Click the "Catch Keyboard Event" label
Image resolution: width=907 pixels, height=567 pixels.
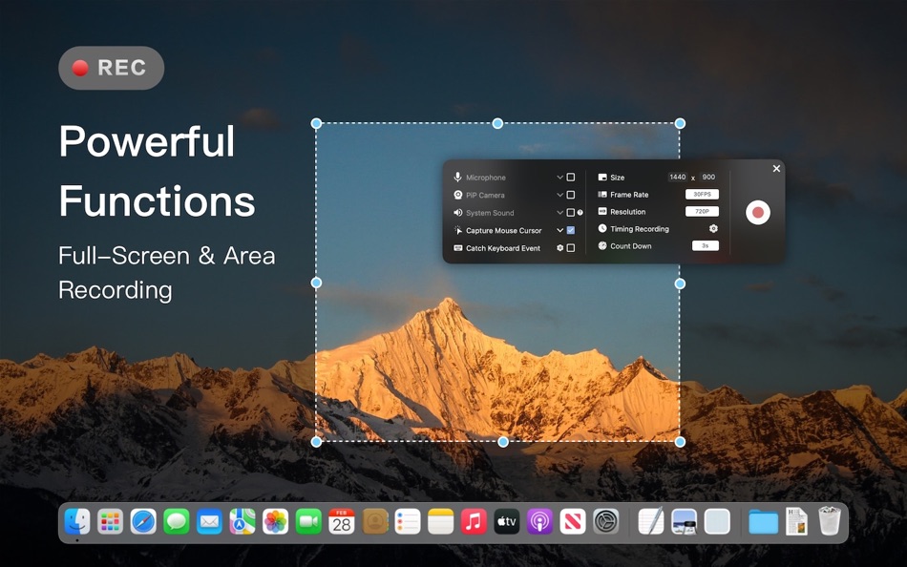503,248
